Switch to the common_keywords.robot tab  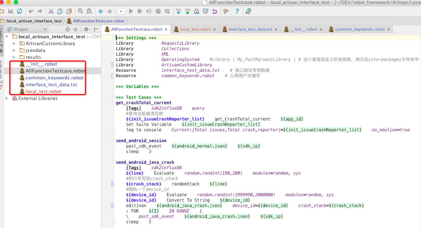click(359, 29)
